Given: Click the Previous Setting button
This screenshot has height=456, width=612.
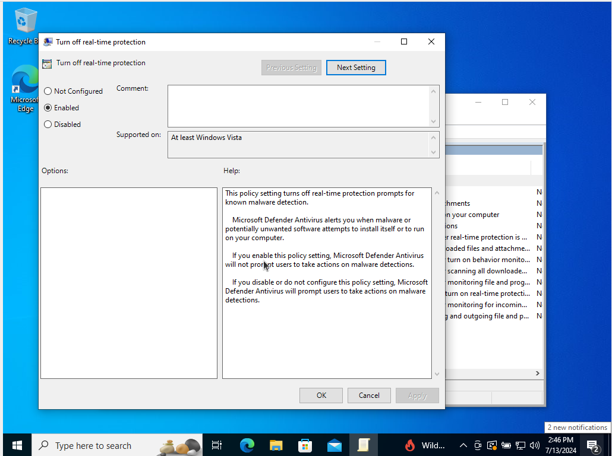Looking at the screenshot, I should coord(291,68).
